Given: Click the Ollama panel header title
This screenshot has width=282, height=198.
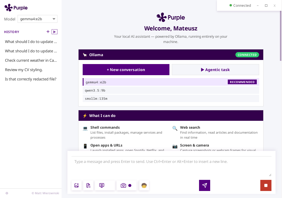Looking at the screenshot, I should pos(96,55).
